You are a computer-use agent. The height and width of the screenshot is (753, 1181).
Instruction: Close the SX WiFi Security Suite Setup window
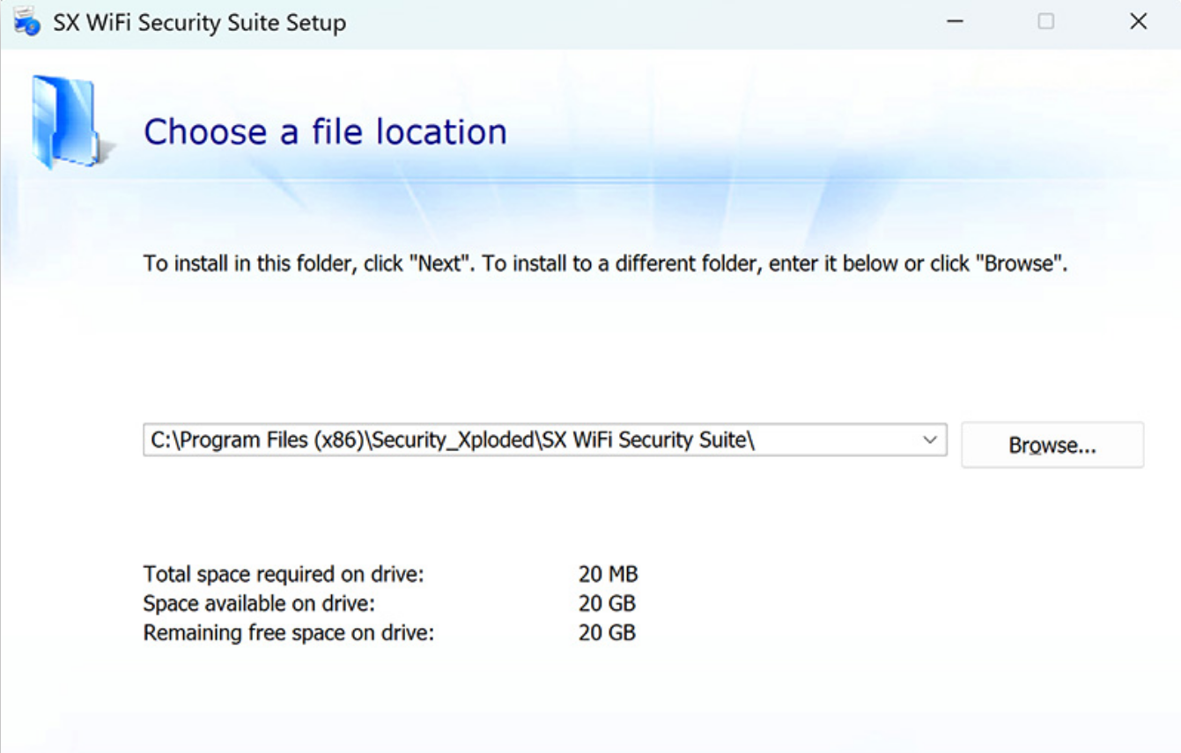tap(1140, 22)
